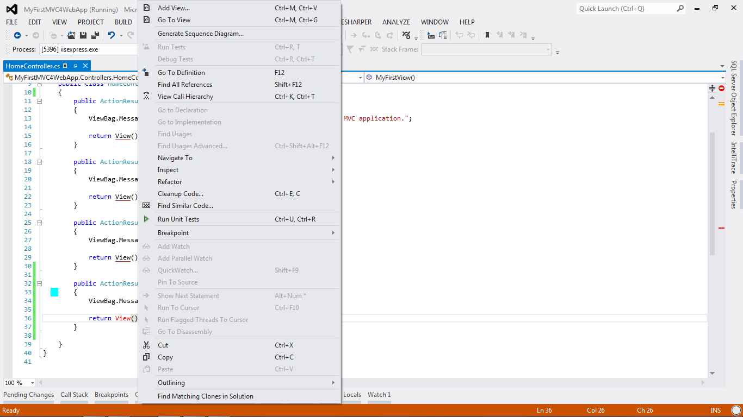The width and height of the screenshot is (743, 417).
Task: Click the editor vertical scrollbar thumb
Action: click(713, 193)
